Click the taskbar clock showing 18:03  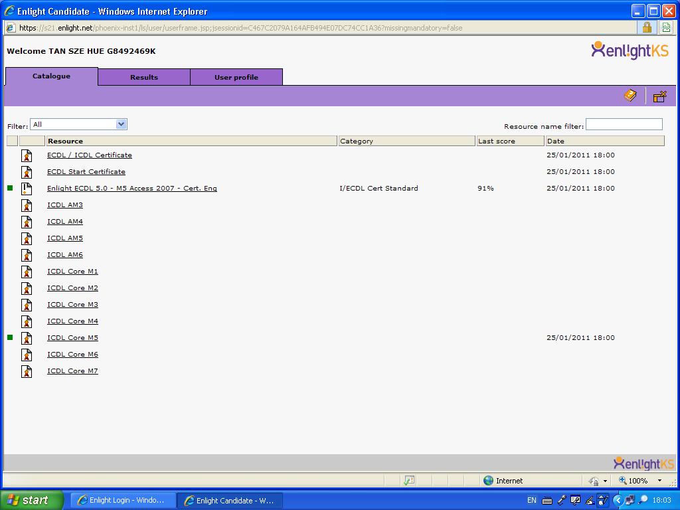pos(662,500)
